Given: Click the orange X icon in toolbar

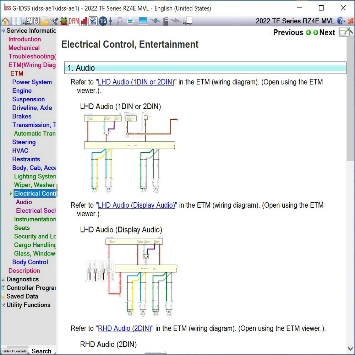Looking at the screenshot, I should point(351,21).
